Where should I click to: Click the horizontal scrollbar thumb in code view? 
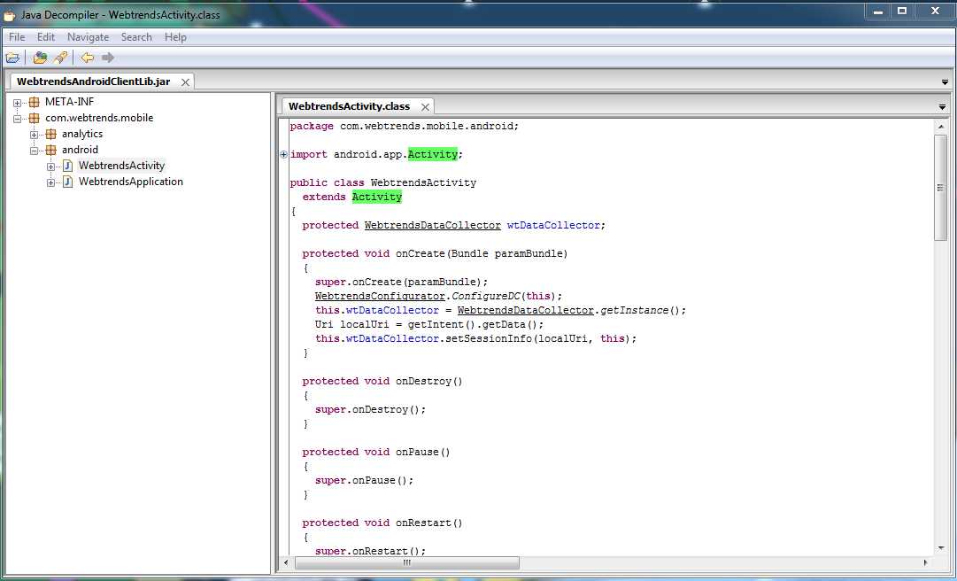point(406,562)
